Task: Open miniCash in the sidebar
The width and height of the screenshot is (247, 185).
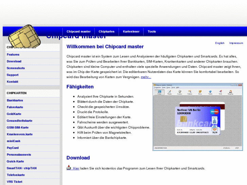Action: pos(33,141)
